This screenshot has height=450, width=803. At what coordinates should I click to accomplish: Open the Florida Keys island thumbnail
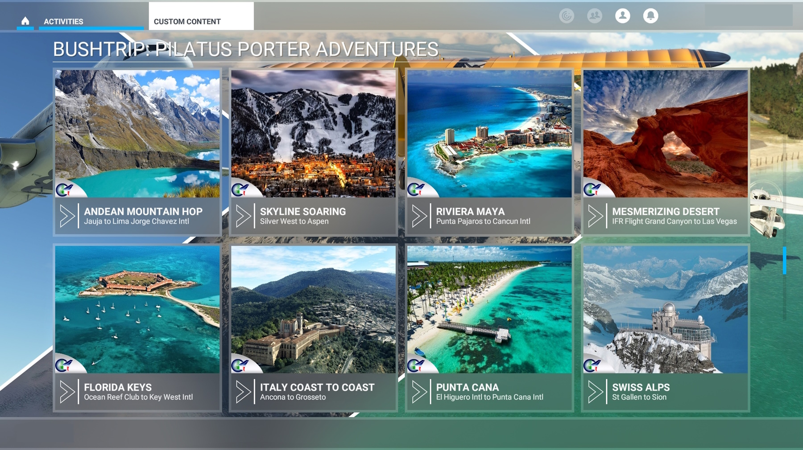[137, 309]
